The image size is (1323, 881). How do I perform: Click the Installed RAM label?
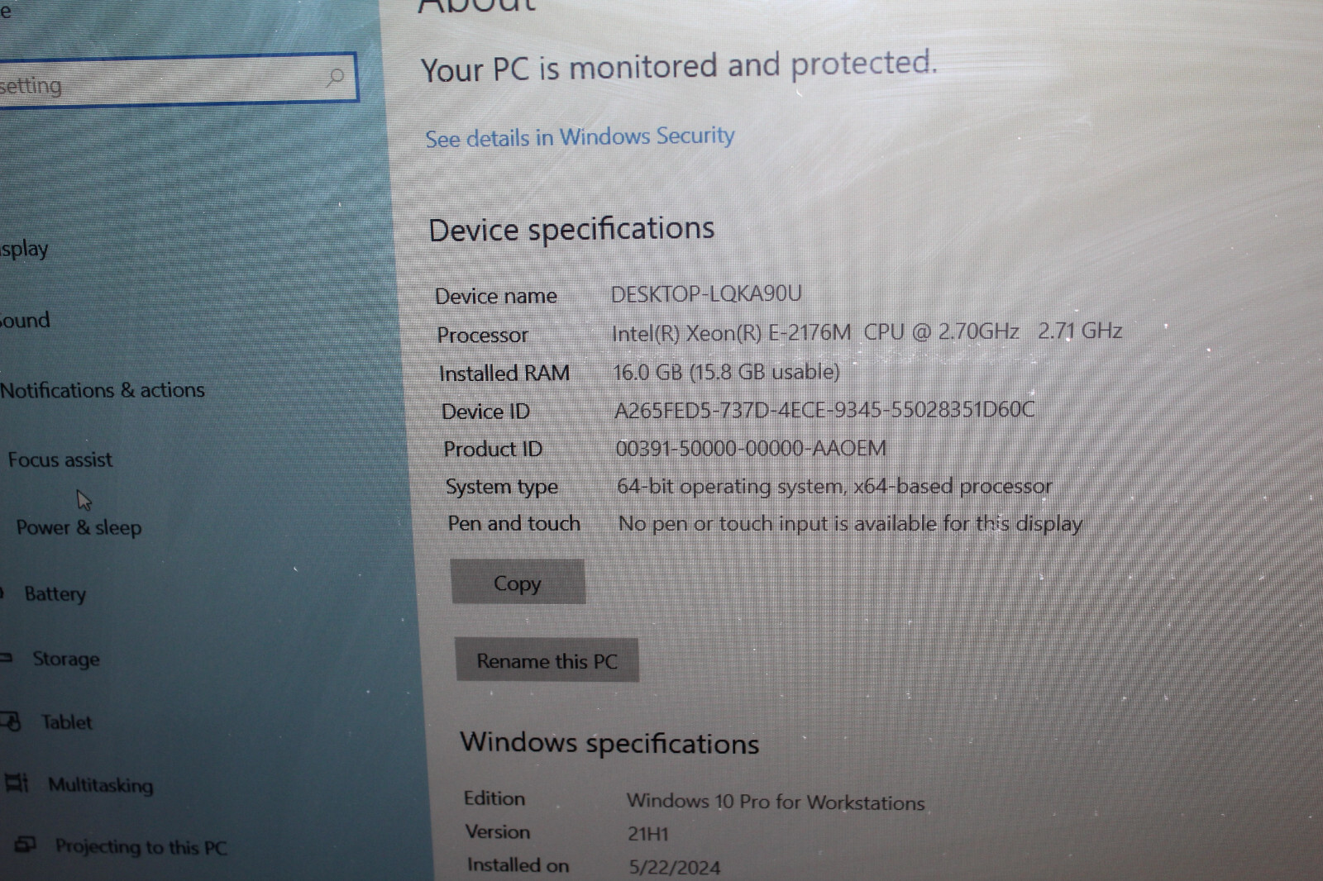click(504, 374)
